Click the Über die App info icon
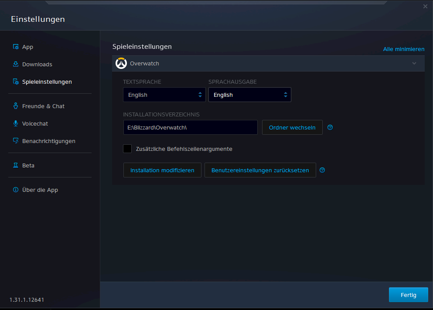The width and height of the screenshot is (433, 310). [x=16, y=190]
